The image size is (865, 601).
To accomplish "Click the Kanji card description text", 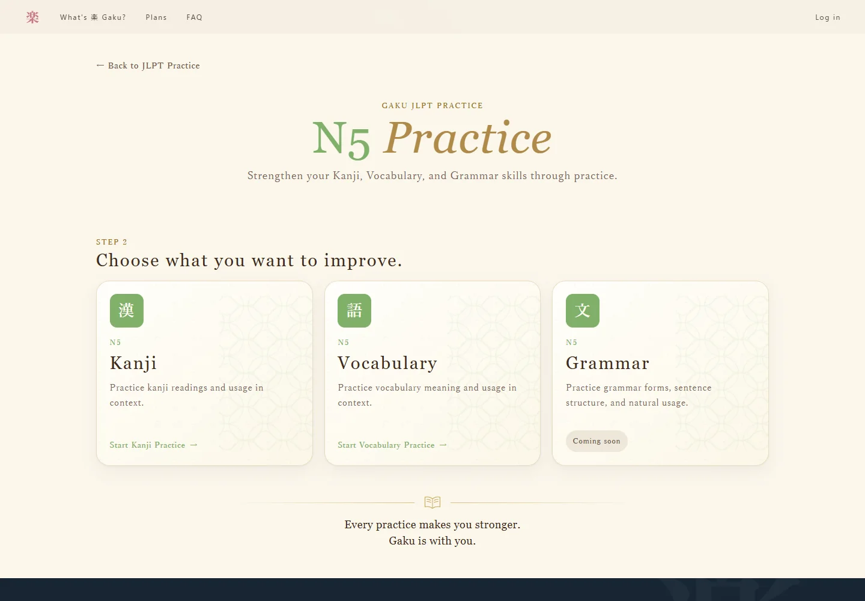I will click(x=187, y=395).
